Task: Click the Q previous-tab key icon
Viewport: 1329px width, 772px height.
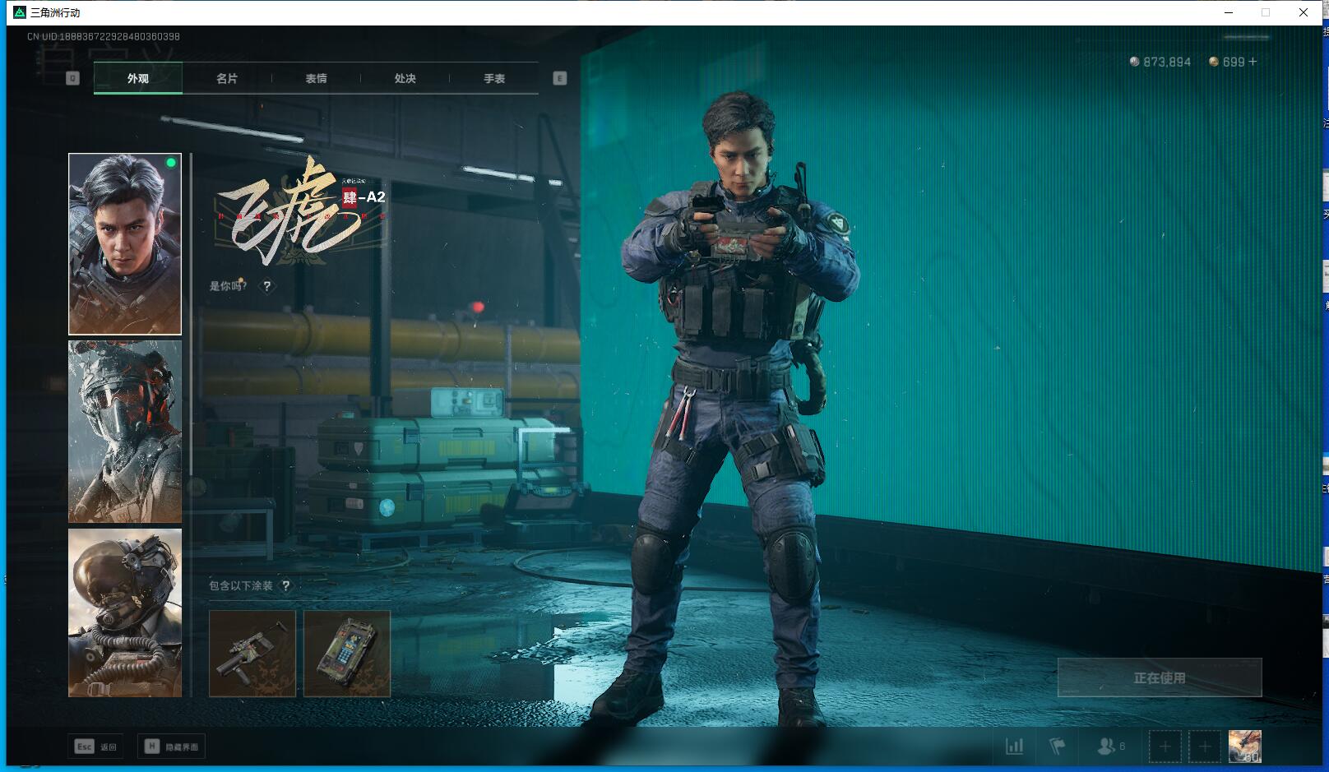Action: coord(73,78)
